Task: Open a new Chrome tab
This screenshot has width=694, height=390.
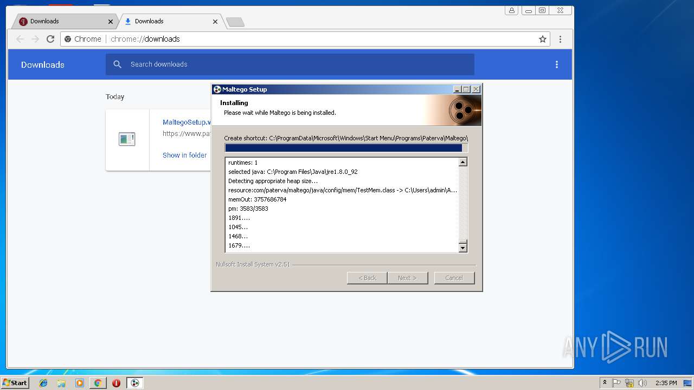Action: 235,22
